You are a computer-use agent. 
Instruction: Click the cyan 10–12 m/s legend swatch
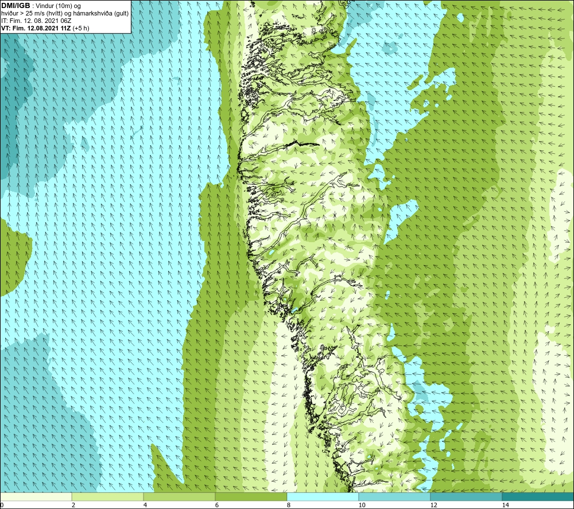click(394, 497)
